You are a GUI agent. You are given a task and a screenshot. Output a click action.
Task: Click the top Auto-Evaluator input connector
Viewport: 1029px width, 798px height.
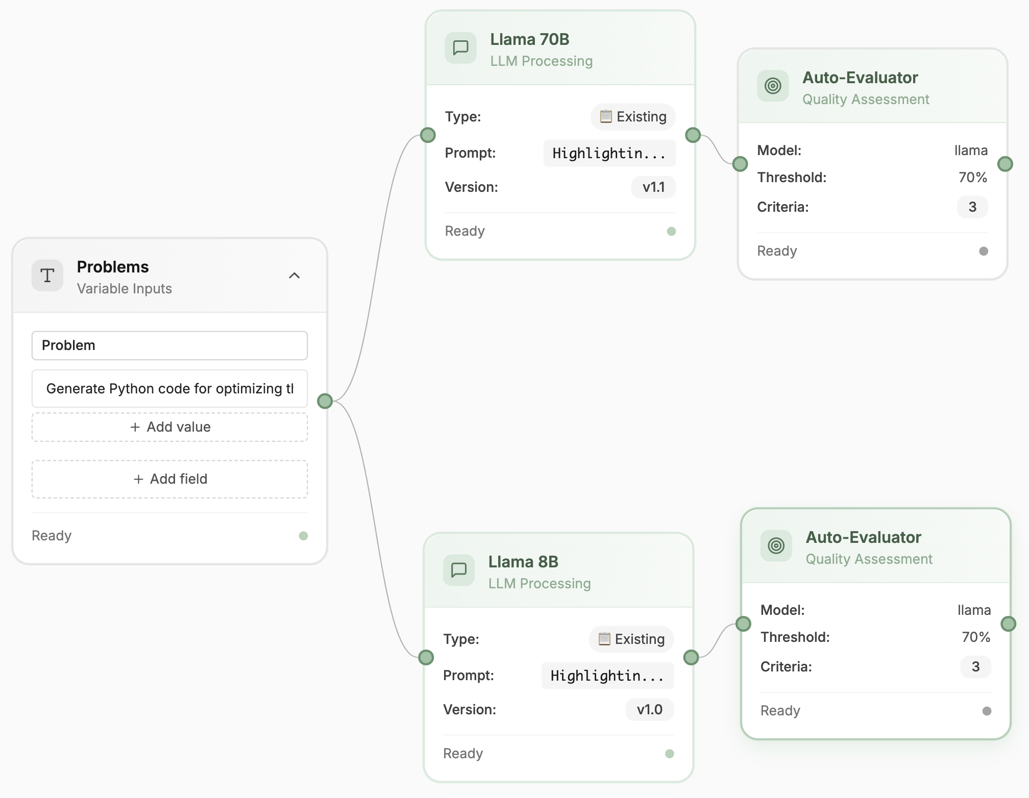pyautogui.click(x=740, y=164)
